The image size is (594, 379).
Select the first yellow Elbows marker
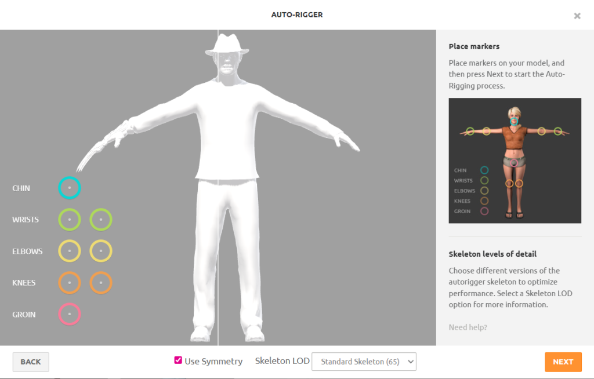coord(70,251)
